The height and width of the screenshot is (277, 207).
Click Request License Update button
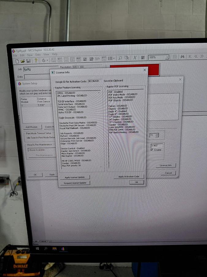coord(75,183)
